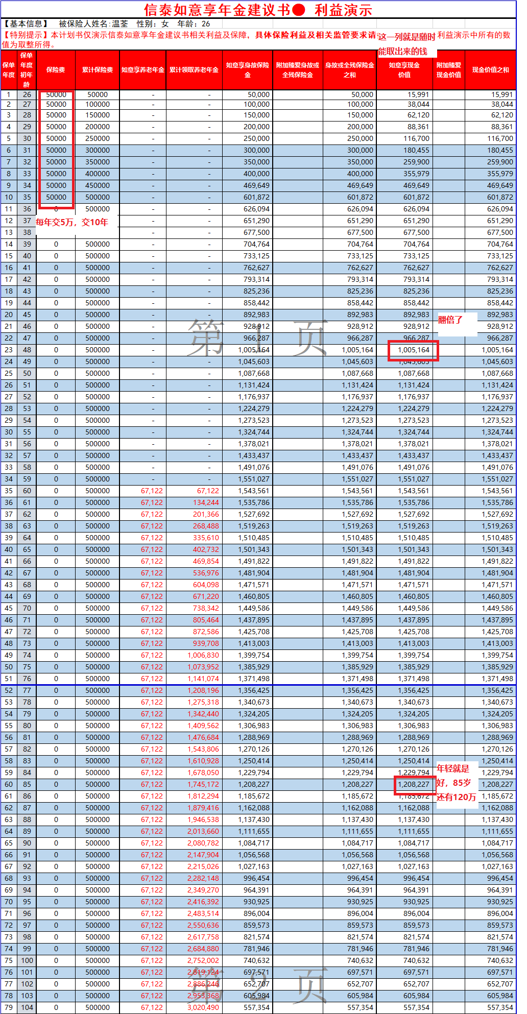This screenshot has height=1014, width=527.
Task: Select the 保险费 column header
Action: (x=56, y=69)
